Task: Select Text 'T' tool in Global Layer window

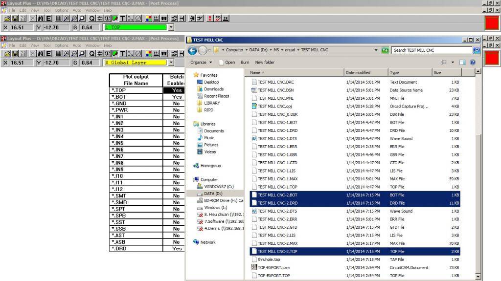Action: coord(123,54)
